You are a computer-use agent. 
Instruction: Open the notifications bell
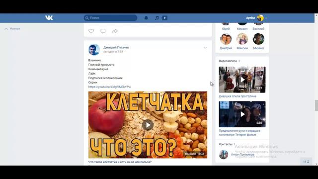[x=146, y=18]
